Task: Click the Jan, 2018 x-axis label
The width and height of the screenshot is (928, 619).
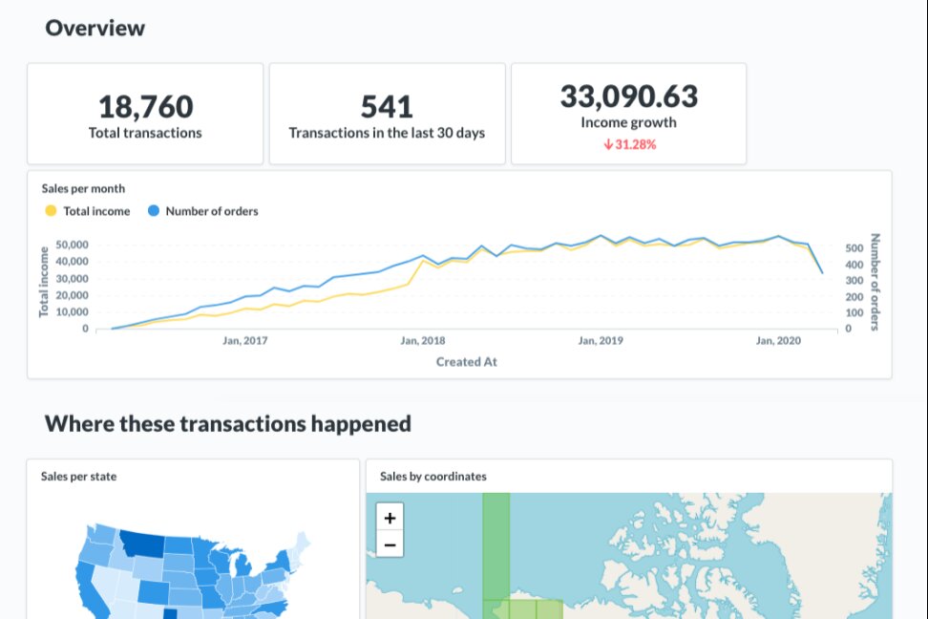Action: click(x=423, y=341)
